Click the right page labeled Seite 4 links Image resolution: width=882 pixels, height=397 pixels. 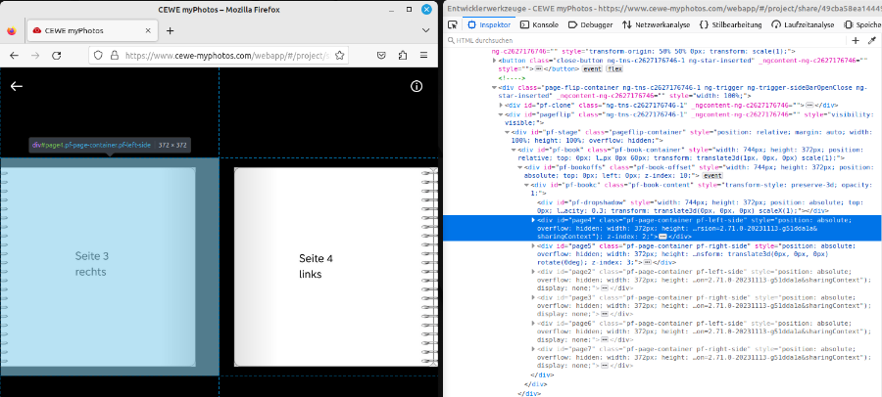[x=336, y=267]
